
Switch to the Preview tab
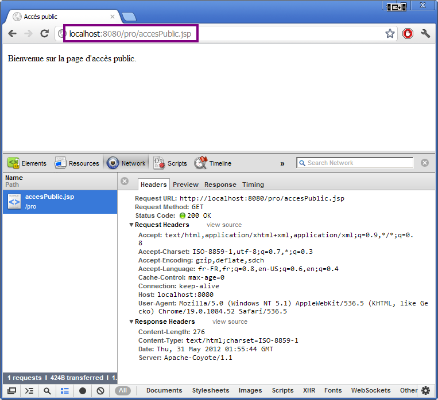[185, 185]
